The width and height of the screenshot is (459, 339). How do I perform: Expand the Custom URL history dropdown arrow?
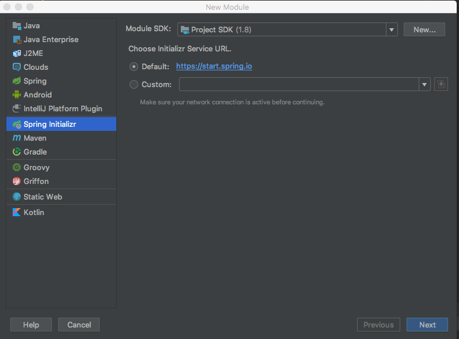pyautogui.click(x=425, y=85)
